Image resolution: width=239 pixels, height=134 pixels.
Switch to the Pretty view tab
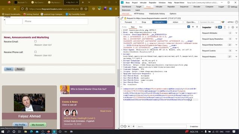point(124,27)
